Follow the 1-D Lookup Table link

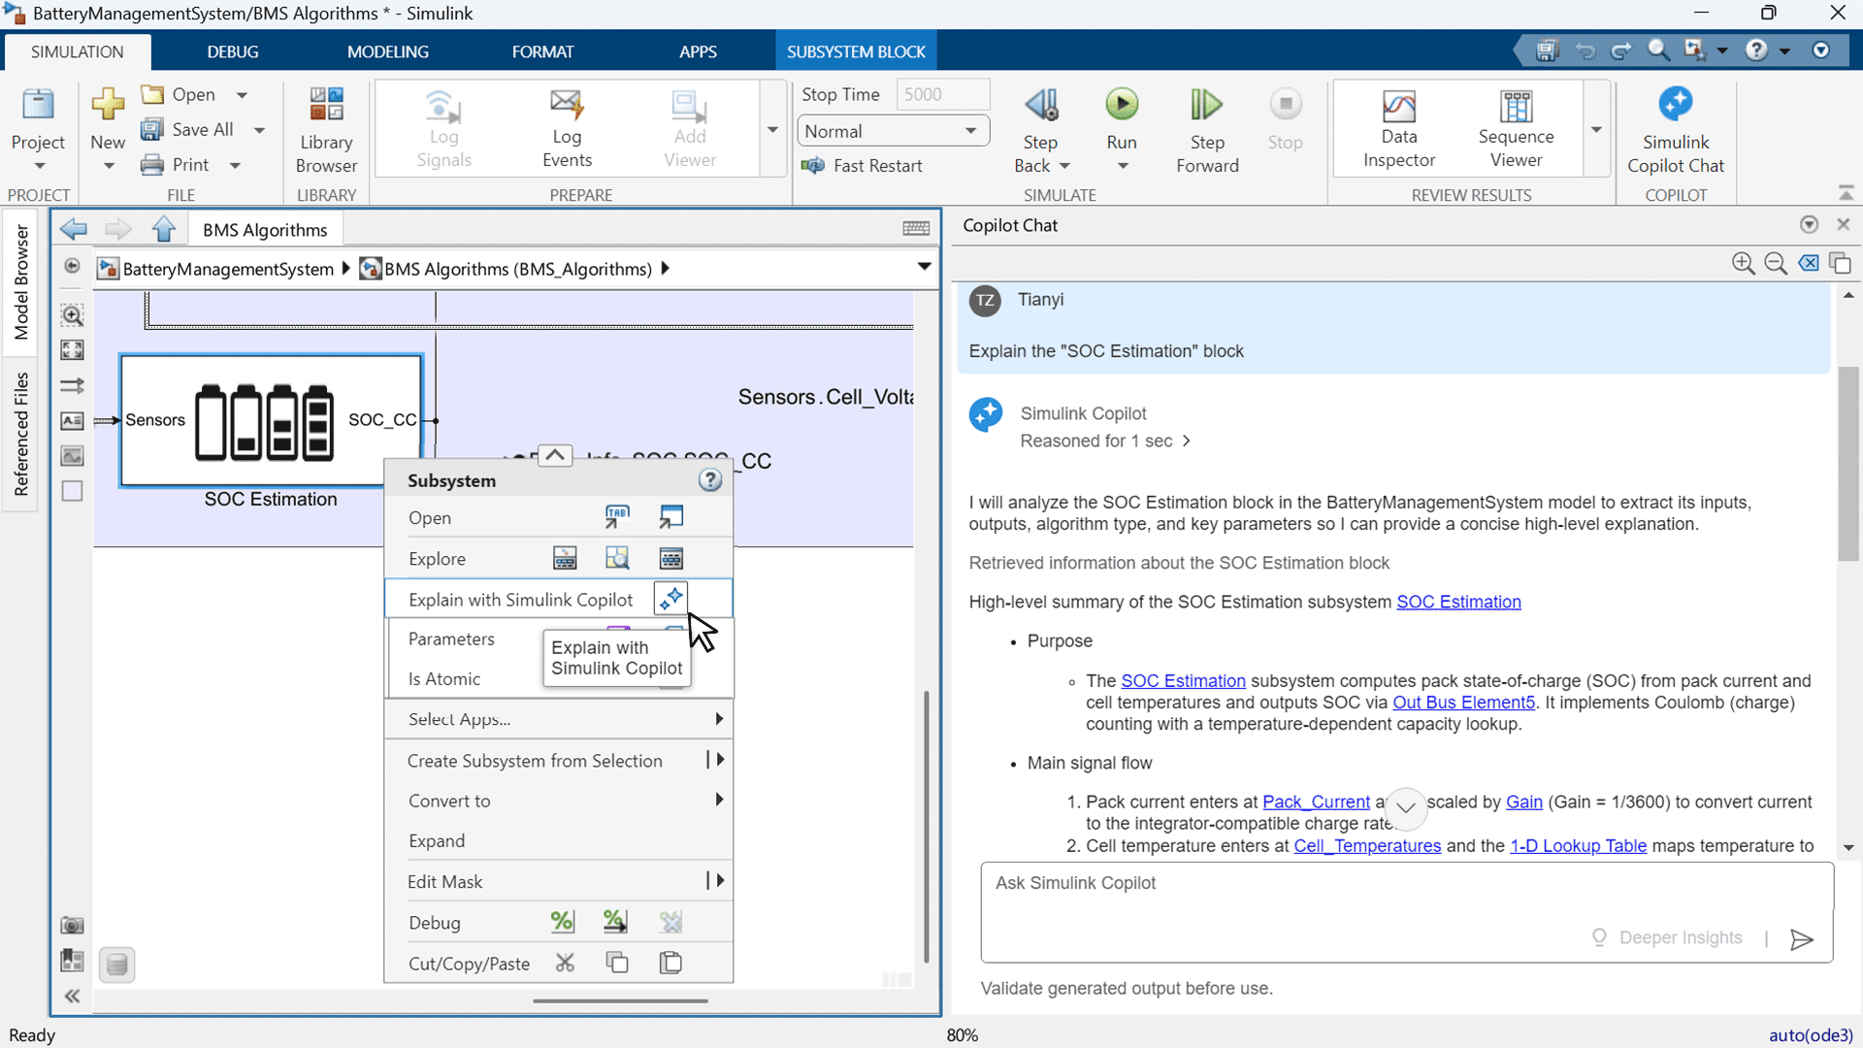click(x=1578, y=845)
